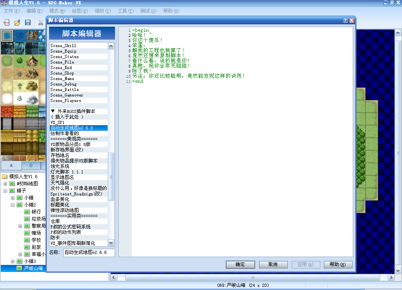Open the 编辑(E) menu
This screenshot has height=290, width=402.
pyautogui.click(x=35, y=11)
